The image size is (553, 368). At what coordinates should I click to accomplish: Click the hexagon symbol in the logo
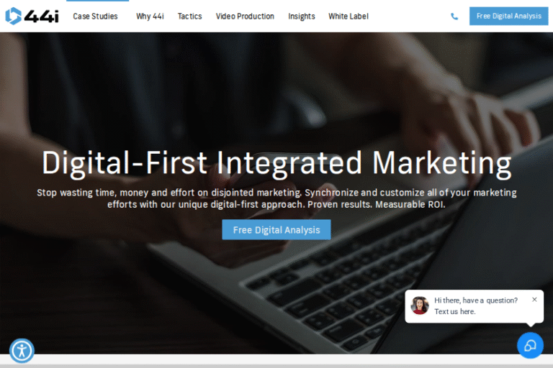(x=14, y=16)
